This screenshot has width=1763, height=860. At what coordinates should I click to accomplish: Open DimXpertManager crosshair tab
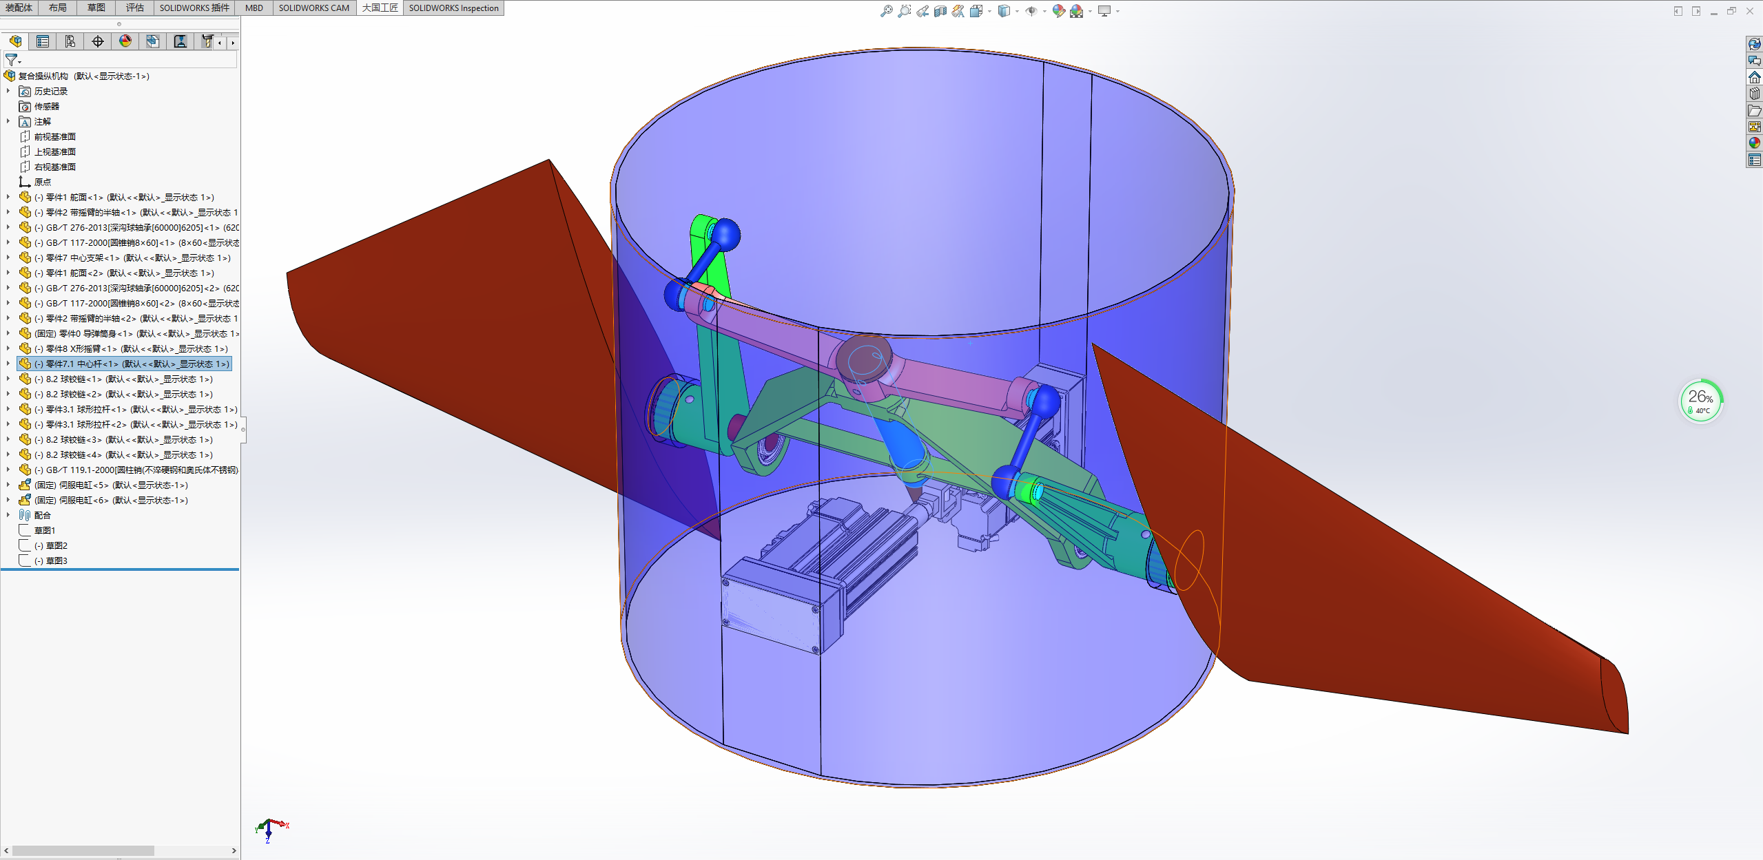tap(98, 41)
